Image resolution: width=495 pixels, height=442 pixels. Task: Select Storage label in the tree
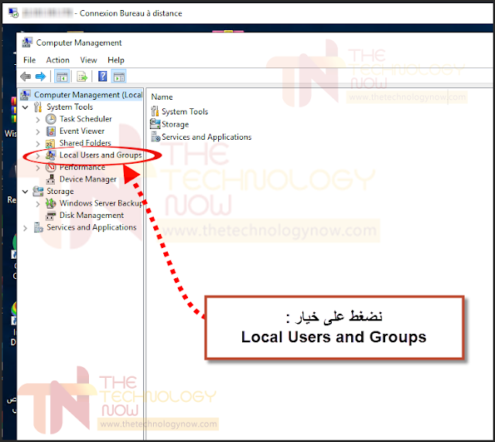tap(60, 191)
